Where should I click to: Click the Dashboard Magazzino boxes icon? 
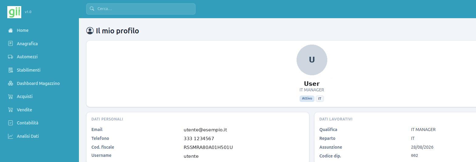tap(11, 83)
